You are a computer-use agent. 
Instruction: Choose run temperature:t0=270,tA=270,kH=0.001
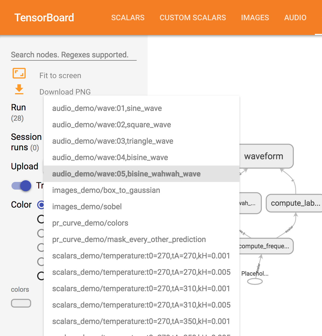point(142,256)
